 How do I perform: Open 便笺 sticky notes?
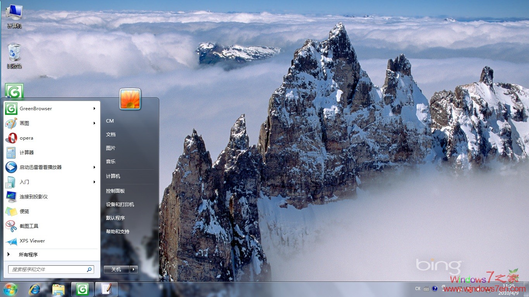51,212
